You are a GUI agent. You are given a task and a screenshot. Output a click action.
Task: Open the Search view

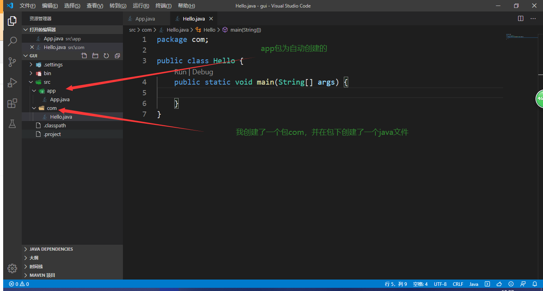pyautogui.click(x=12, y=41)
